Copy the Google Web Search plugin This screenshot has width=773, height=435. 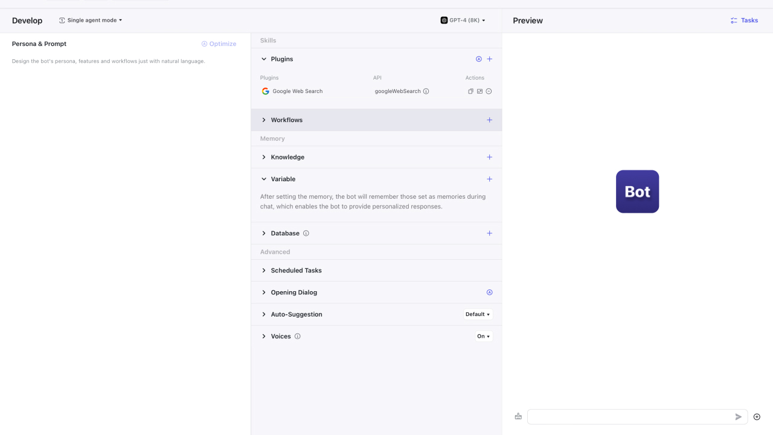click(x=471, y=91)
